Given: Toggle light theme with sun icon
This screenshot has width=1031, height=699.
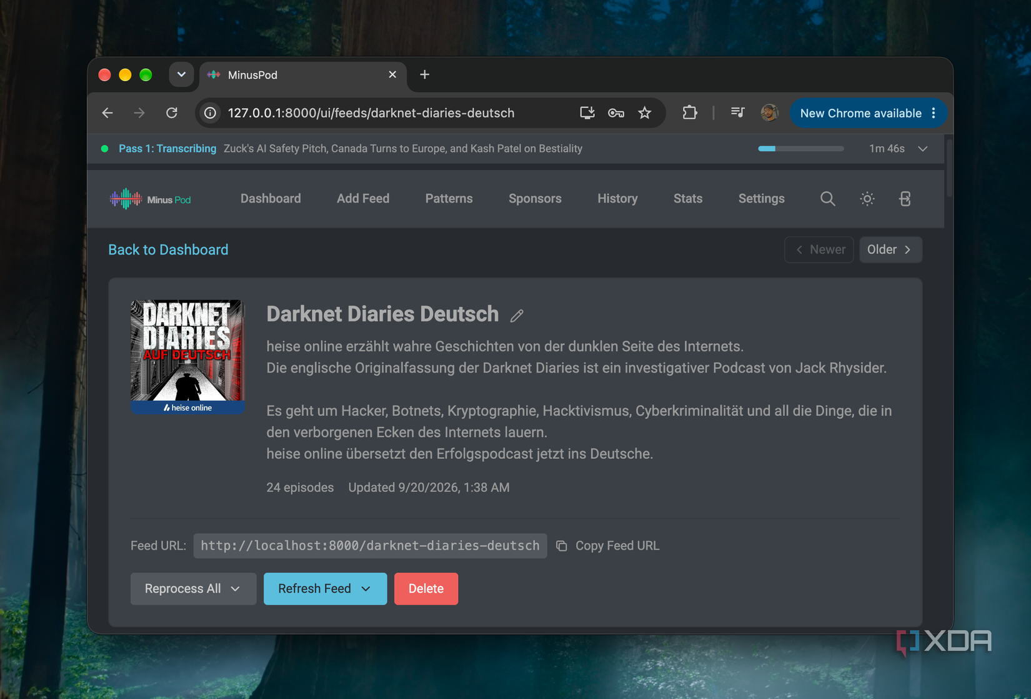Looking at the screenshot, I should 867,199.
